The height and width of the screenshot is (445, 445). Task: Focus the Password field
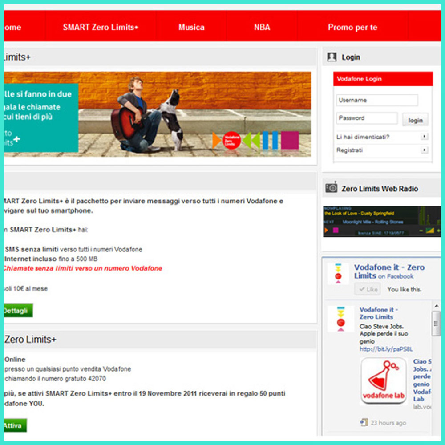367,118
